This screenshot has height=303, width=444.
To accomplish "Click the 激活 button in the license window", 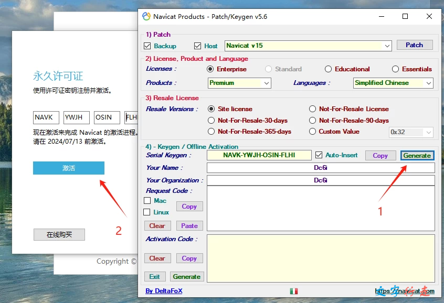I will pyautogui.click(x=69, y=168).
